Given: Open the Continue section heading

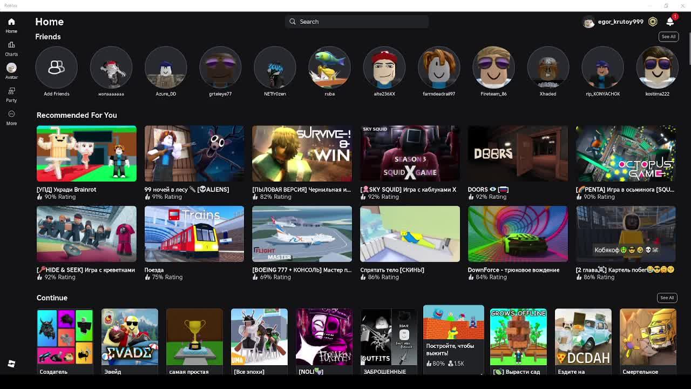Looking at the screenshot, I should [52, 298].
